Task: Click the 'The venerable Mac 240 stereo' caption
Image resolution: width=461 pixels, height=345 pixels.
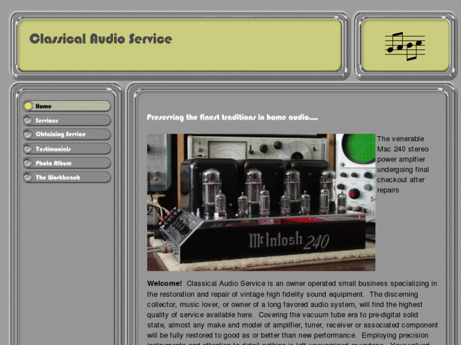Action: [403, 165]
